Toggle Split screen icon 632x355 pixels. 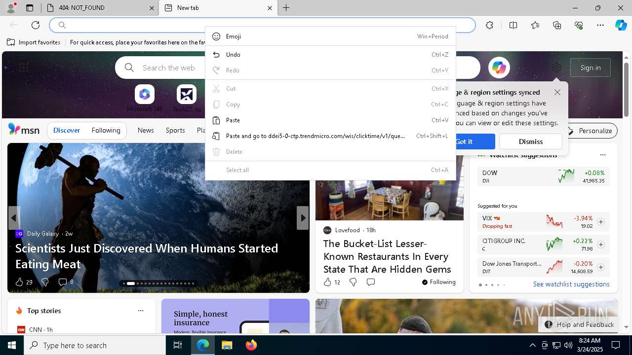click(x=513, y=25)
